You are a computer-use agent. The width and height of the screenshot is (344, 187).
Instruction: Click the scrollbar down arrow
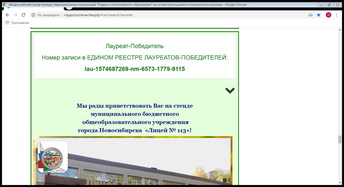point(339,182)
